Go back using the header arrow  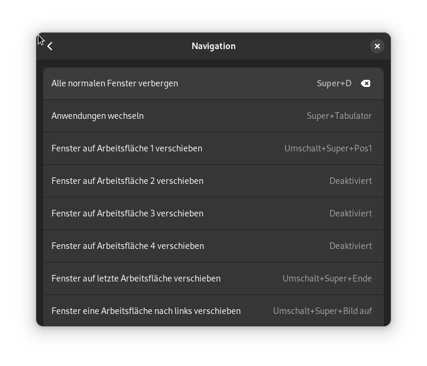point(50,46)
